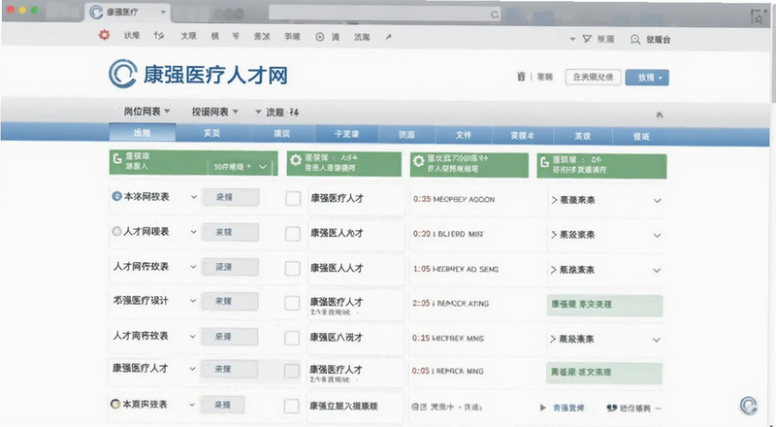Image resolution: width=776 pixels, height=427 pixels.
Task: Open the dropdown on the blue header button
Action: click(x=661, y=78)
